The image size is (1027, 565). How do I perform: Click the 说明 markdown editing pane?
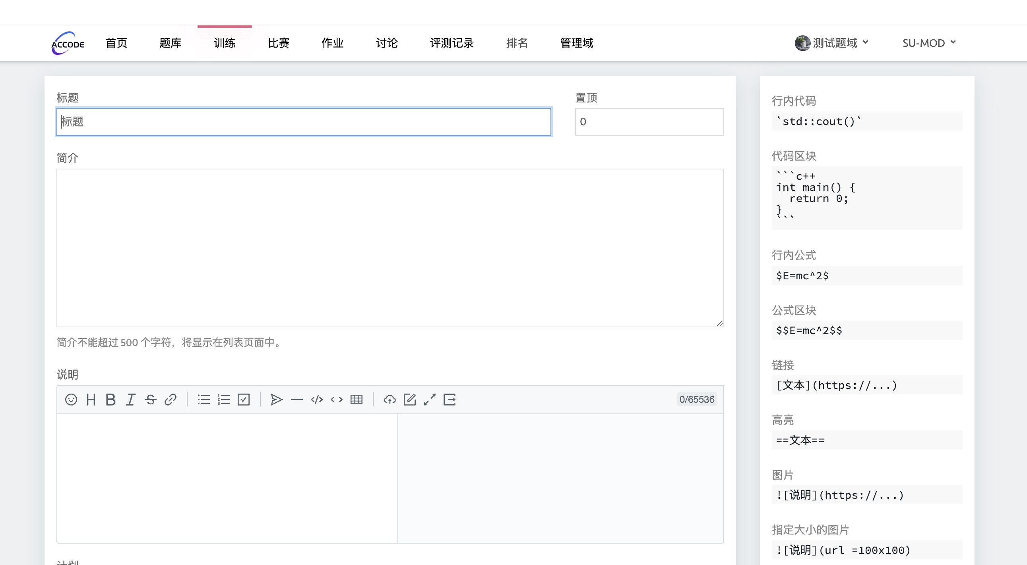[x=227, y=478]
